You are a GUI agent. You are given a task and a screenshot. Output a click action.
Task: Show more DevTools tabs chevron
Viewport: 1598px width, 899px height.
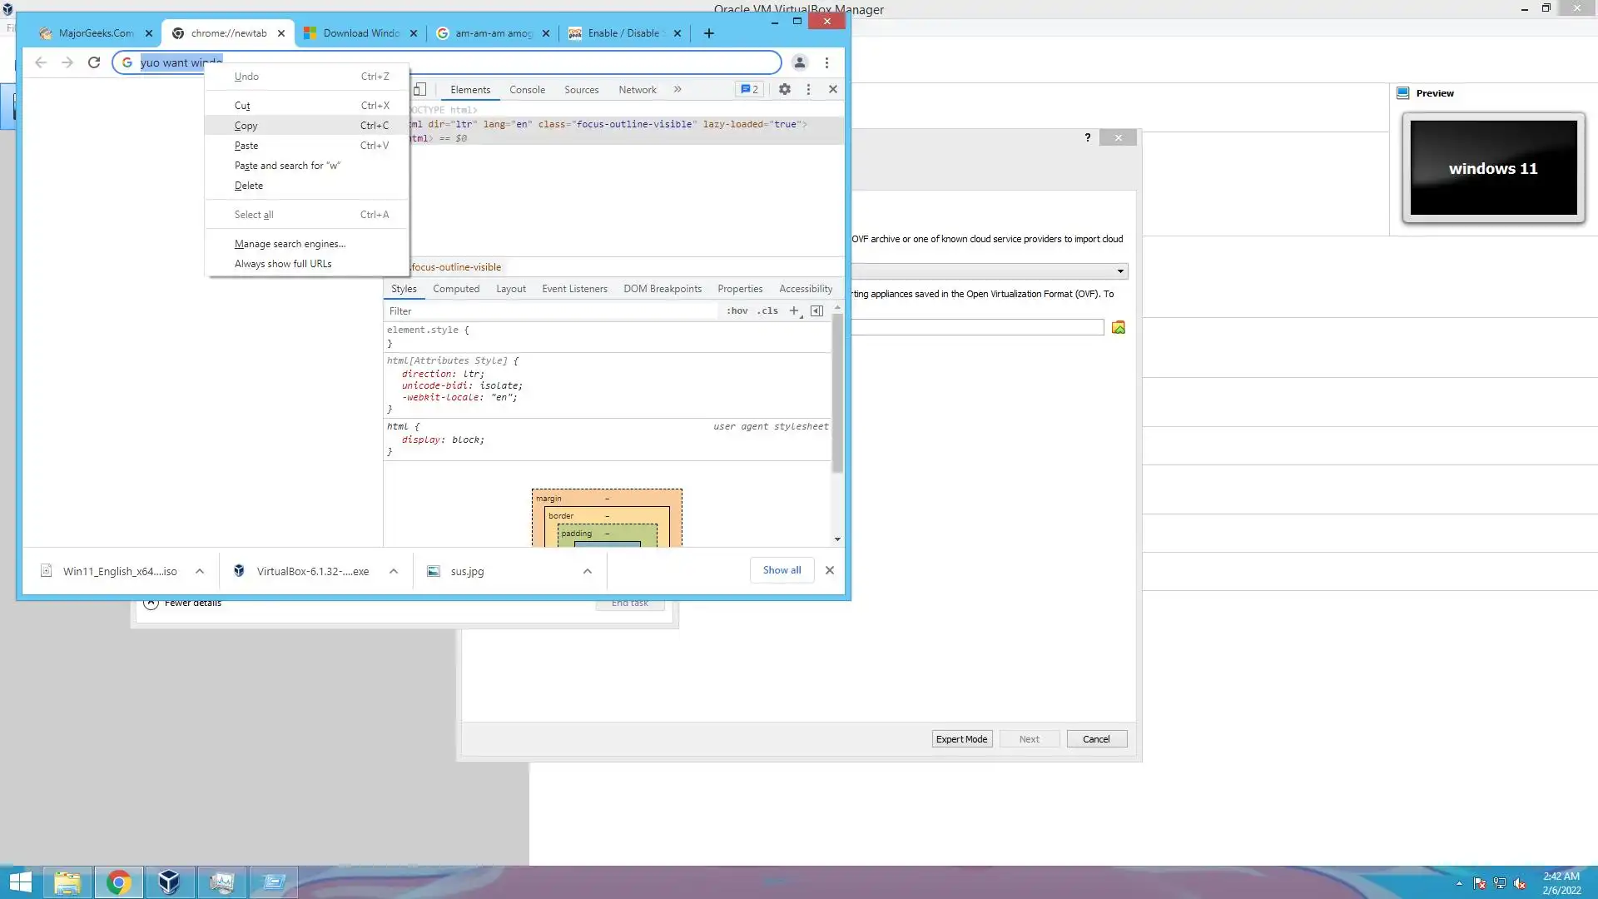(677, 89)
